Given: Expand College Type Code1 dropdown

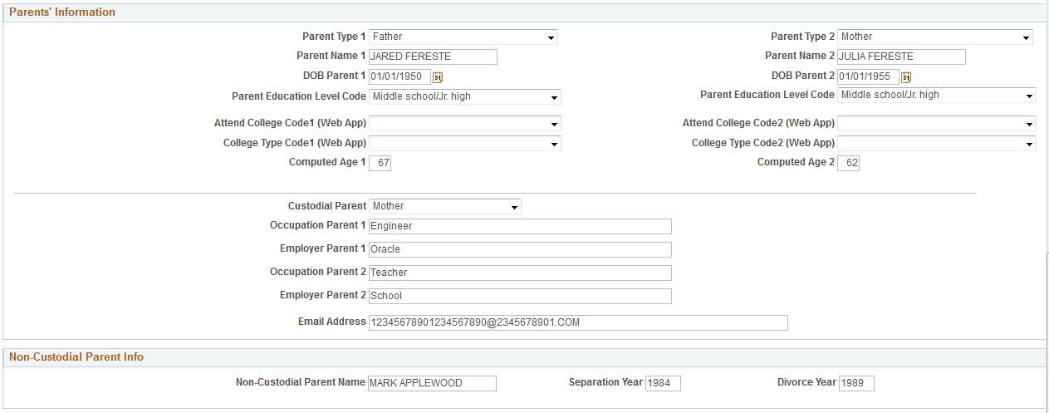Looking at the screenshot, I should click(465, 144).
